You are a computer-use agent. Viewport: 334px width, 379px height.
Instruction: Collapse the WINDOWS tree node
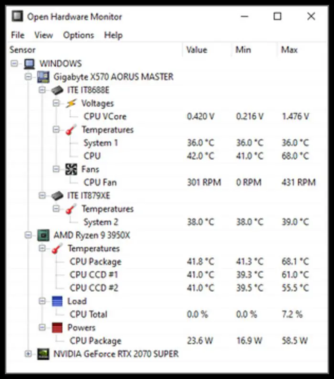click(x=14, y=63)
